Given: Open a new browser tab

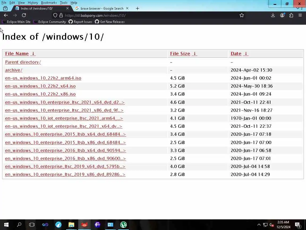Looking at the screenshot, I should (x=138, y=9).
